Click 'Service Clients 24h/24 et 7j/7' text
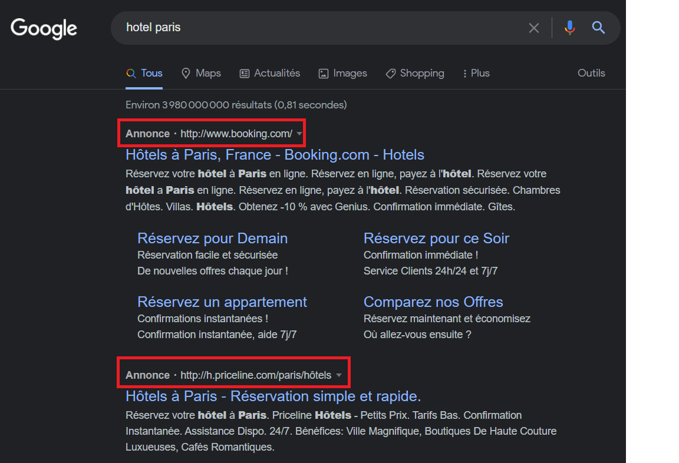The height and width of the screenshot is (463, 679). [430, 271]
